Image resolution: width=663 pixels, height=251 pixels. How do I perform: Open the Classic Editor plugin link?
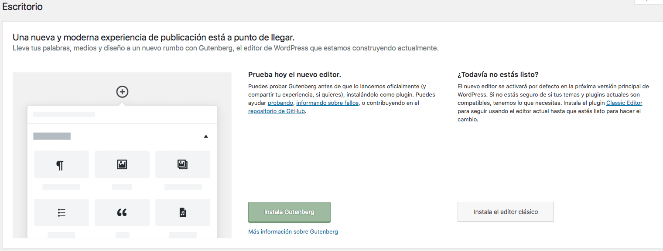[x=624, y=103]
